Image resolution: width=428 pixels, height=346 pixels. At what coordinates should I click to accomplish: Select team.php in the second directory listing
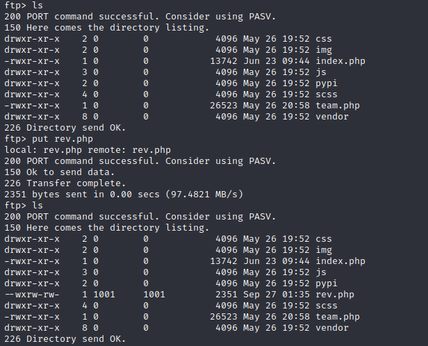[337, 316]
